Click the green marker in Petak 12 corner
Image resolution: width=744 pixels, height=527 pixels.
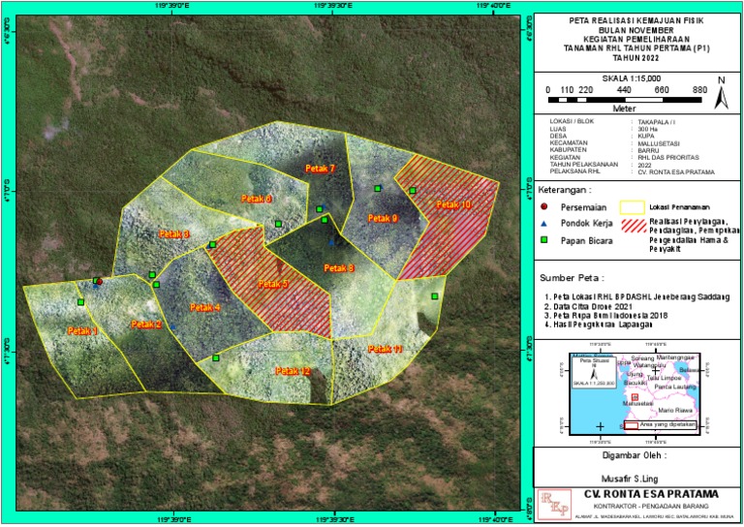pyautogui.click(x=216, y=358)
